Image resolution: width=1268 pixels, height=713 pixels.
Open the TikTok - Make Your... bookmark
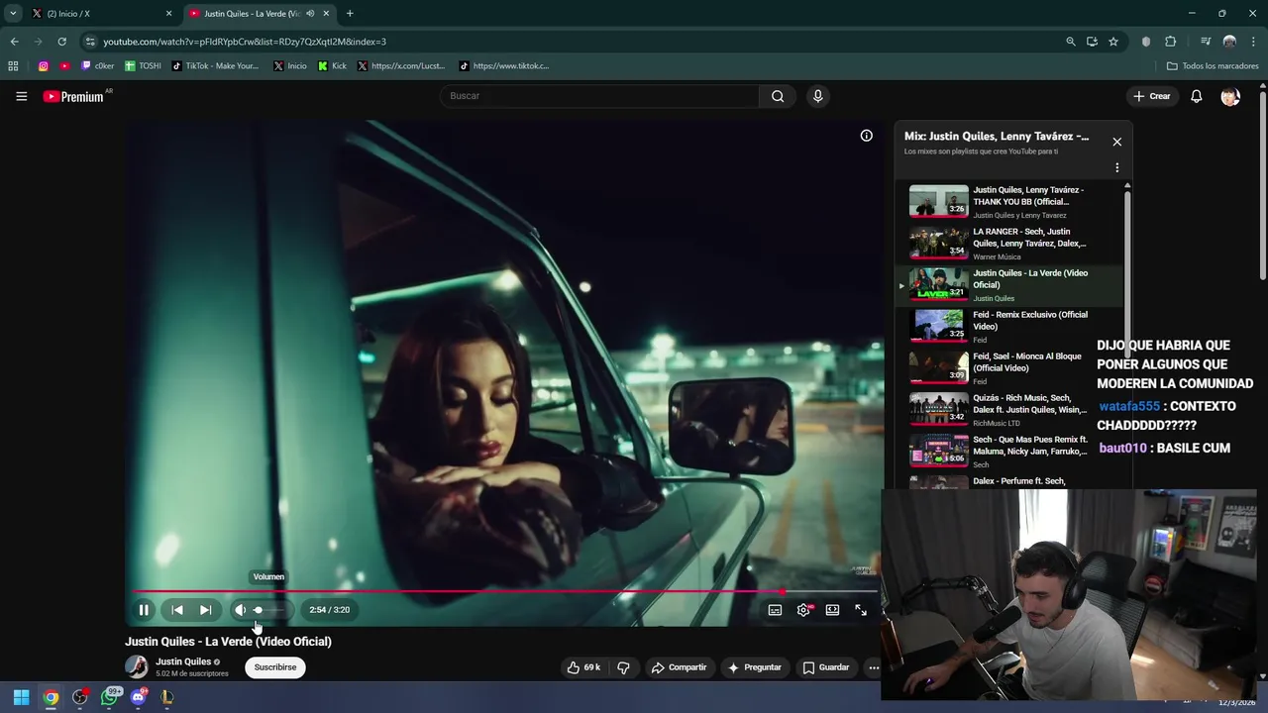[215, 66]
